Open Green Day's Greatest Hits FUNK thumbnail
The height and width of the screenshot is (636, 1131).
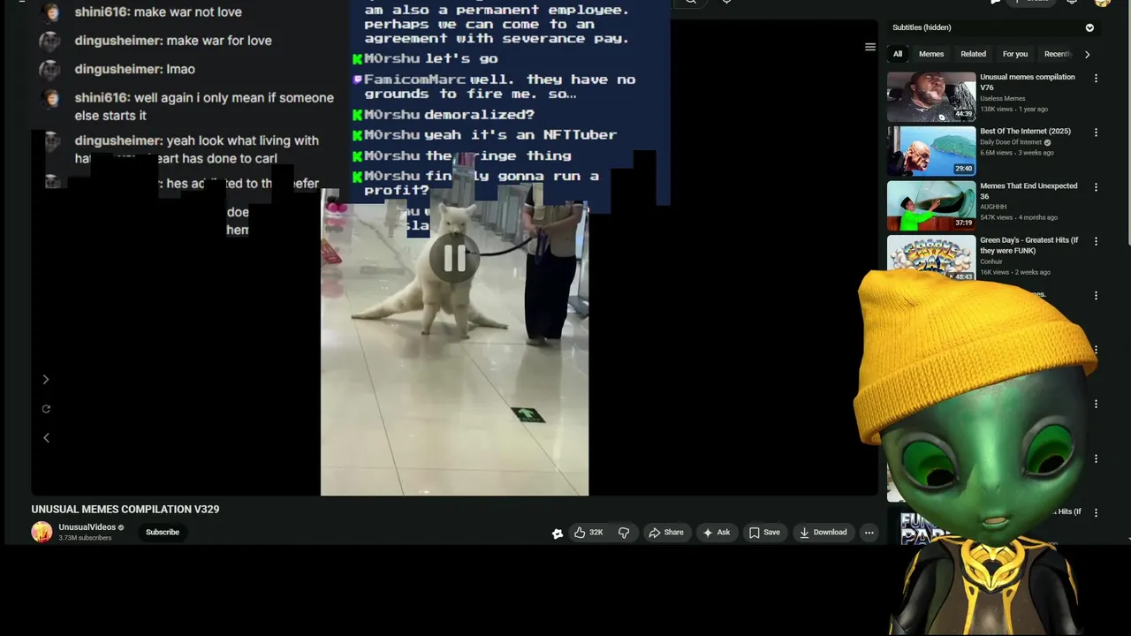click(x=931, y=257)
